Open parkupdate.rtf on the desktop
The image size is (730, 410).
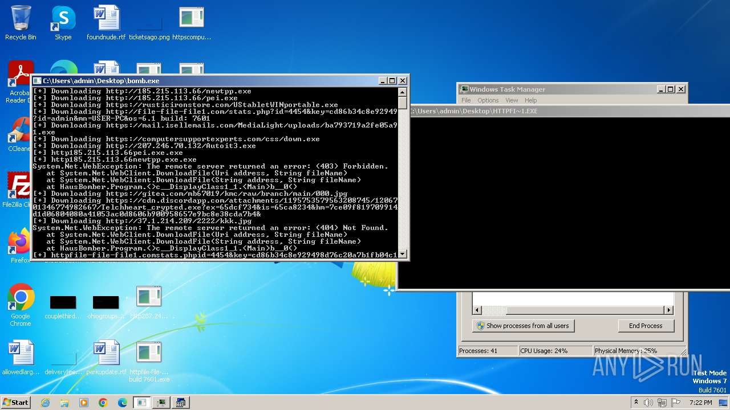pyautogui.click(x=106, y=358)
